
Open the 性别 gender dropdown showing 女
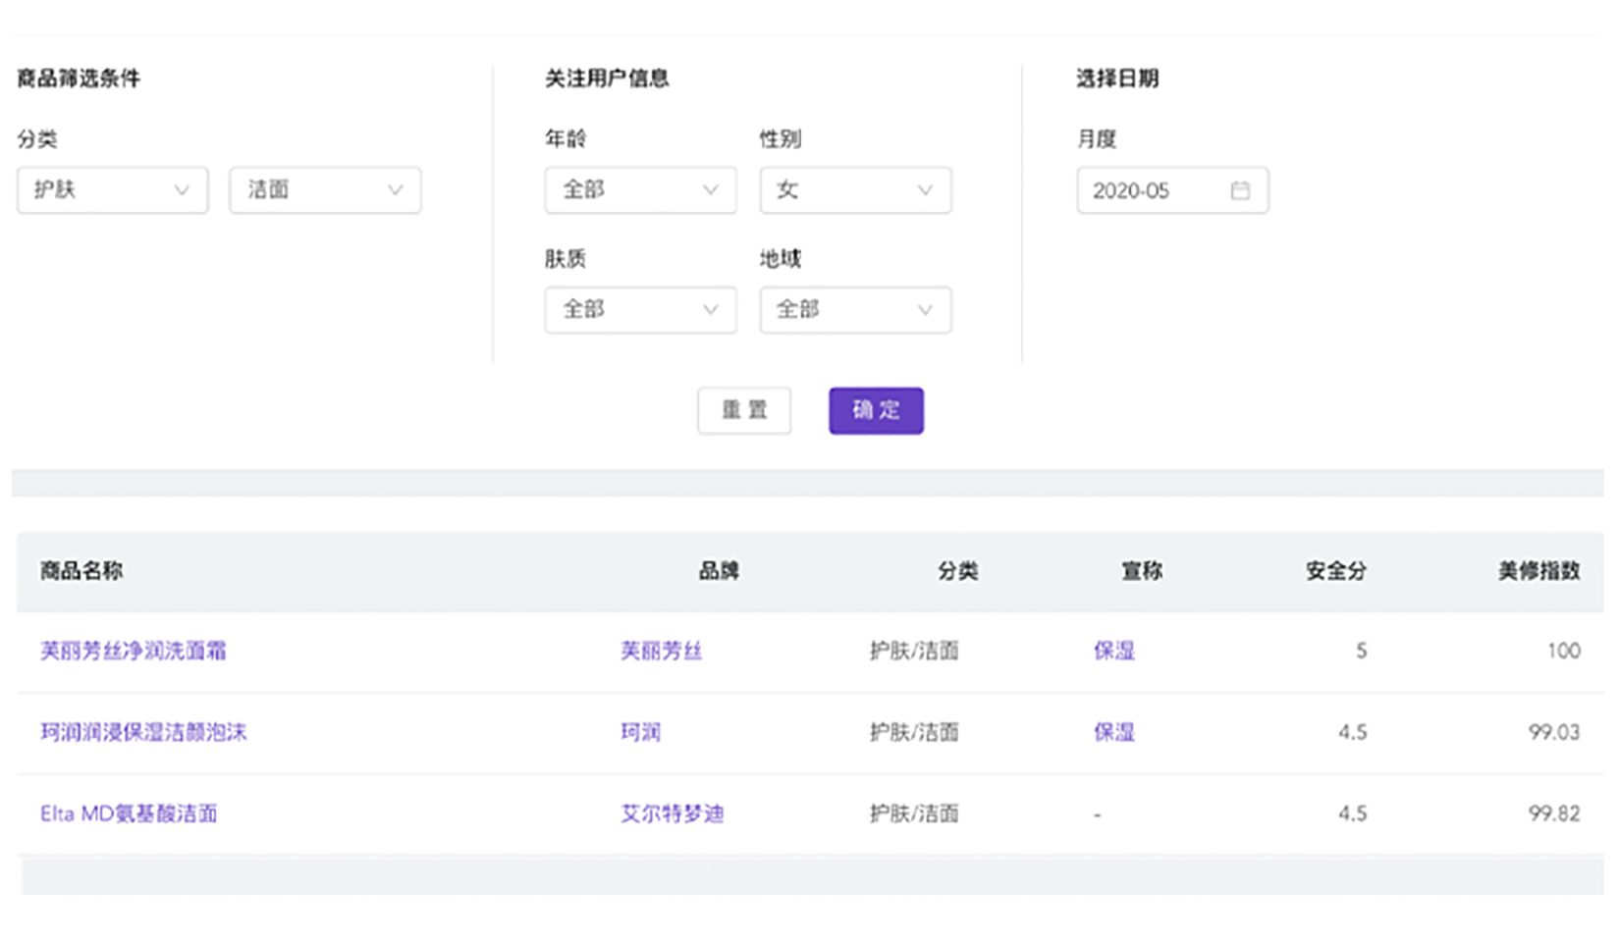[x=854, y=190]
